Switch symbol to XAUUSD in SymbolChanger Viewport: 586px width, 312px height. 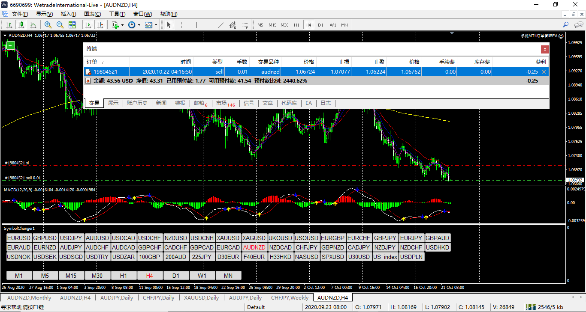coord(228,238)
